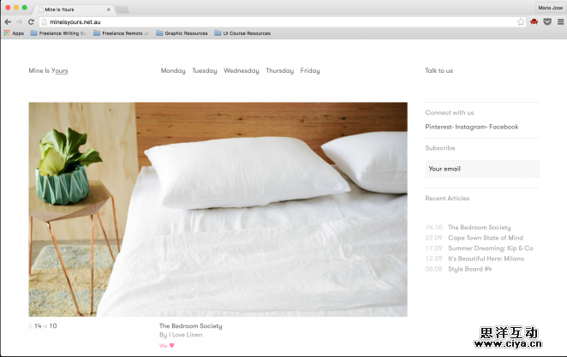Open the Facebook link

point(504,127)
